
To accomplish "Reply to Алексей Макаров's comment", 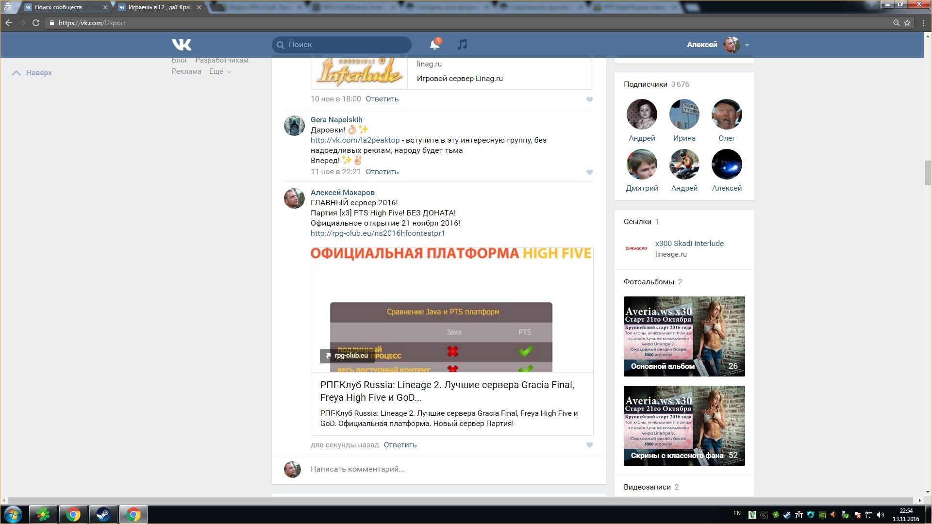I will coord(400,445).
